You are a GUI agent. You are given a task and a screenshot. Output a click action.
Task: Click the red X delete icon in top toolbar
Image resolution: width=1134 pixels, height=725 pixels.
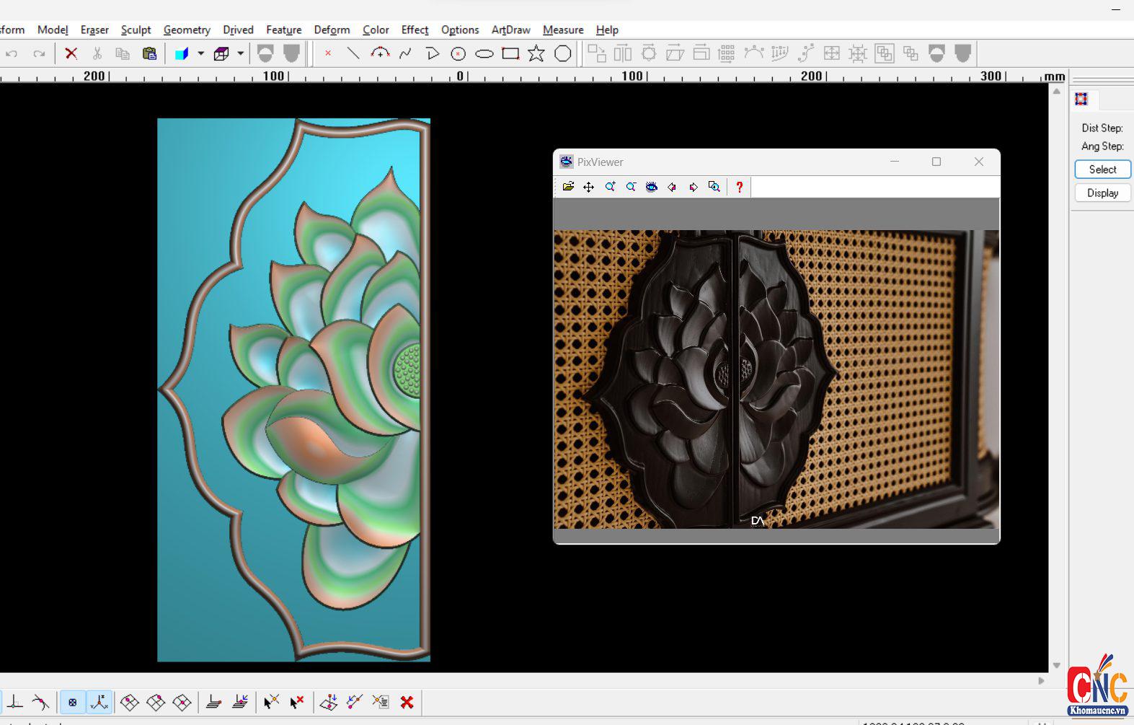[x=71, y=53]
